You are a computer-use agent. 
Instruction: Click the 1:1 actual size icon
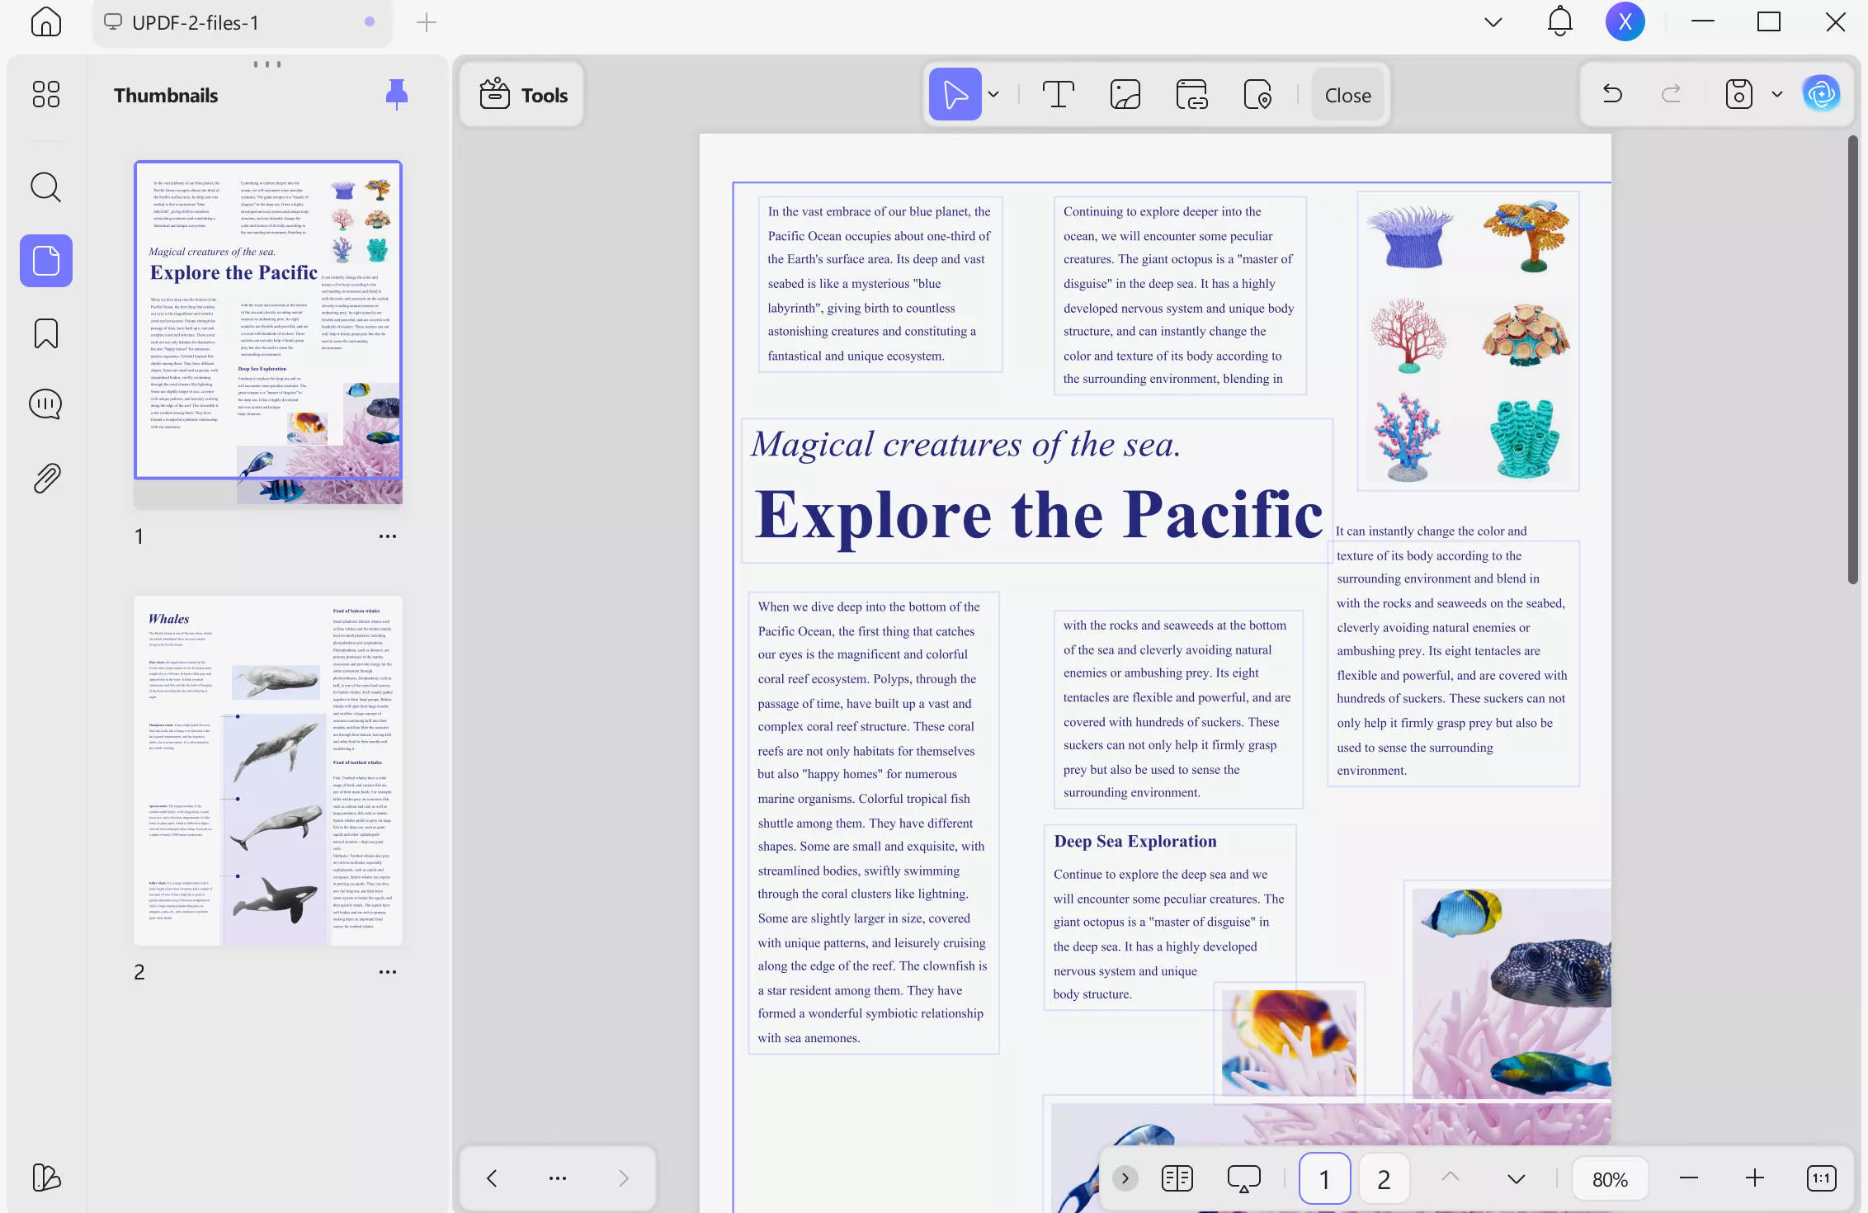[x=1820, y=1178]
